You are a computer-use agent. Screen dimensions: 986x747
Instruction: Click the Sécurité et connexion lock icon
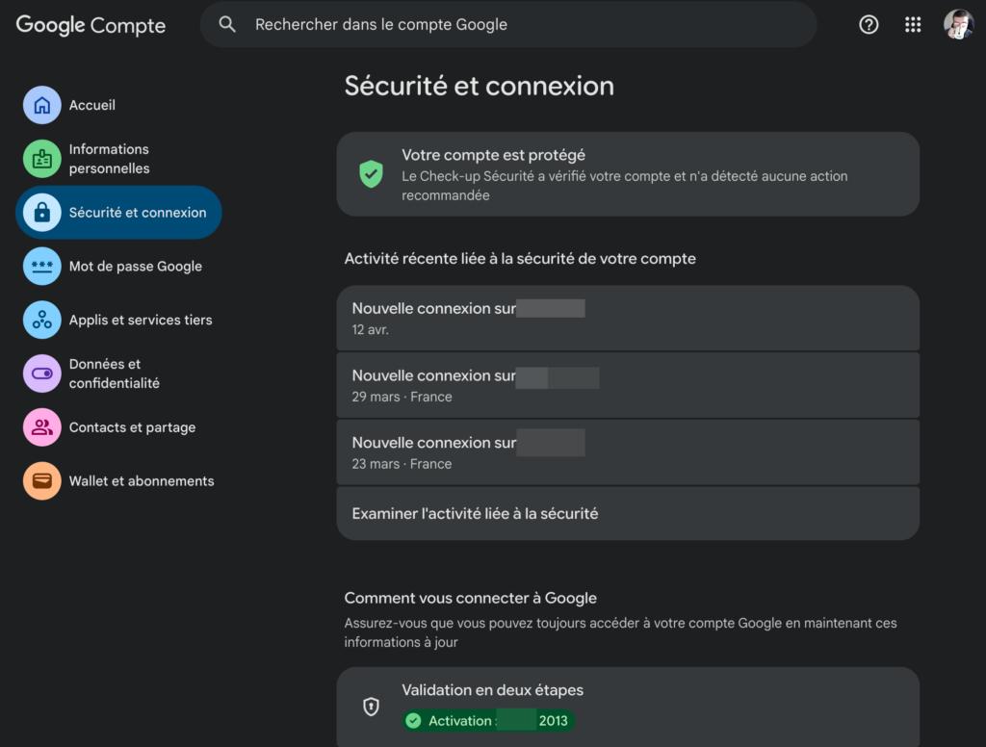point(41,213)
